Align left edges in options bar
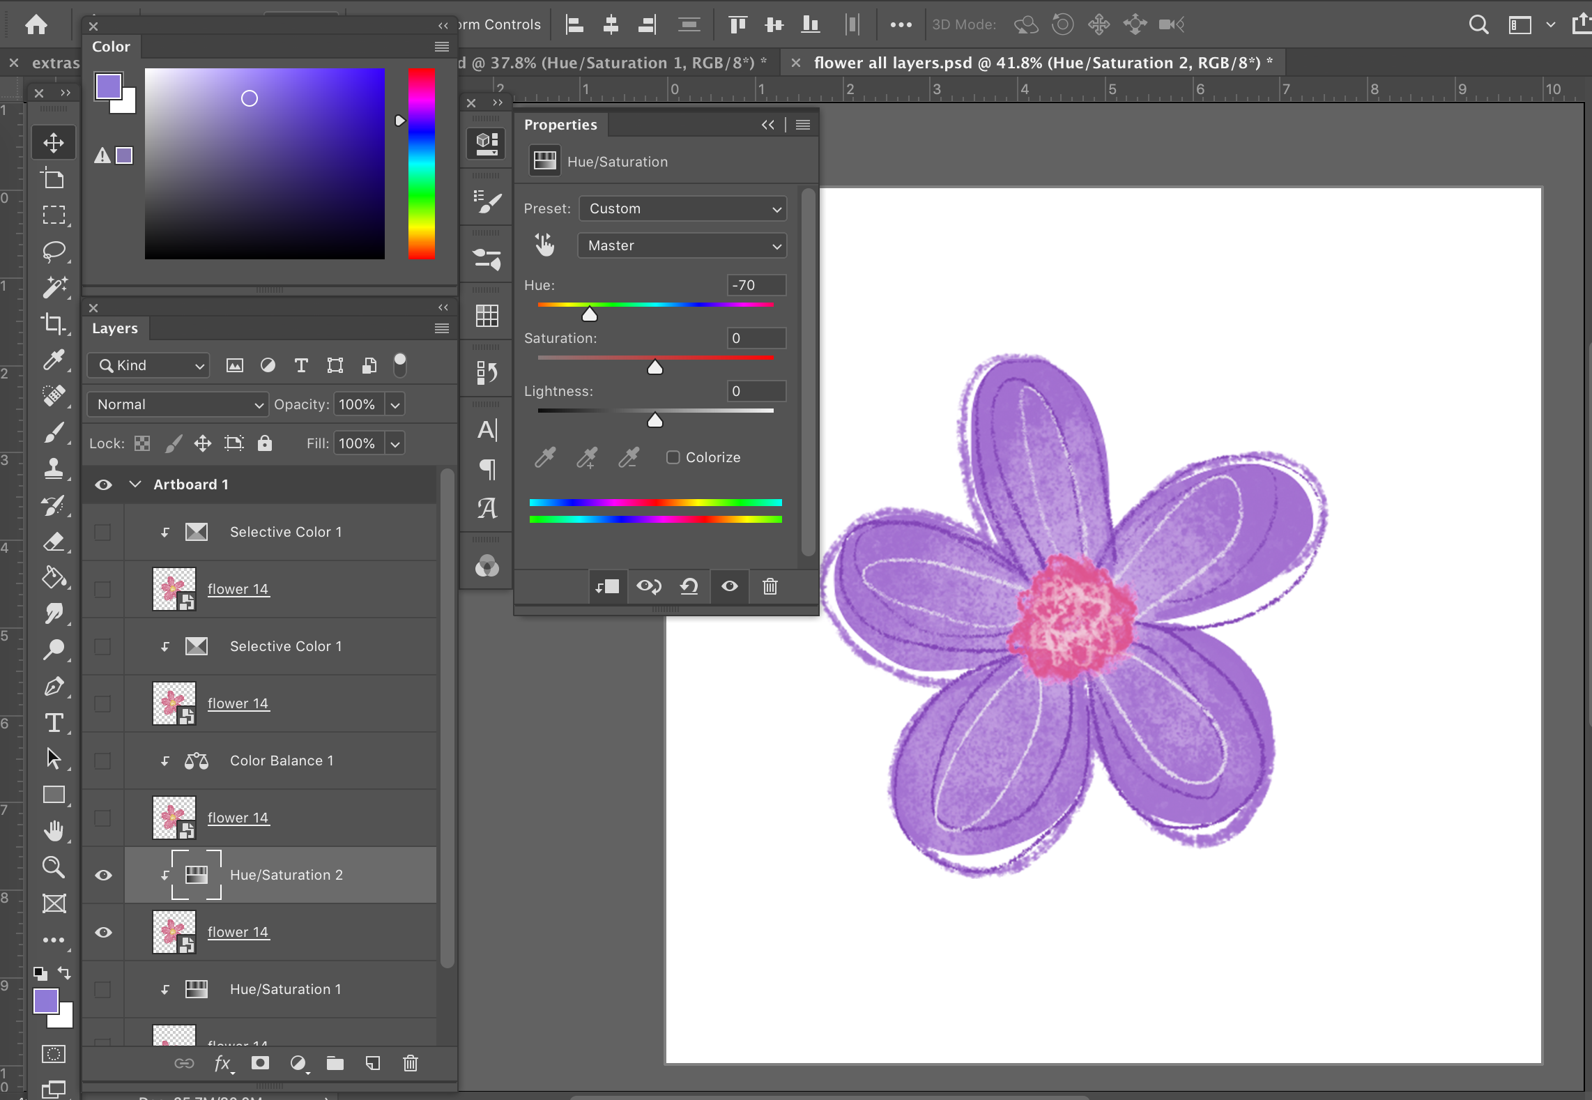 pos(574,24)
